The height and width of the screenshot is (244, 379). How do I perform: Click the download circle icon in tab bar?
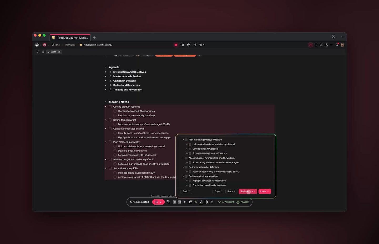tap(333, 37)
